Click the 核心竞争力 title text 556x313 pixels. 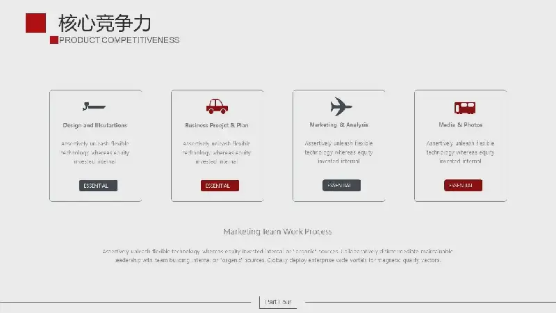pyautogui.click(x=105, y=23)
